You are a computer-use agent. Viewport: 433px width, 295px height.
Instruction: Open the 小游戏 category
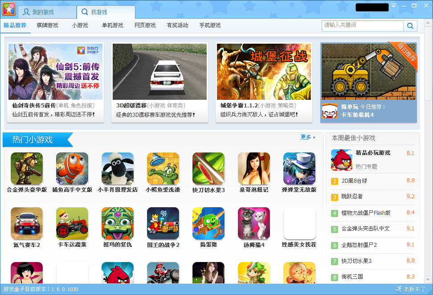tap(80, 25)
